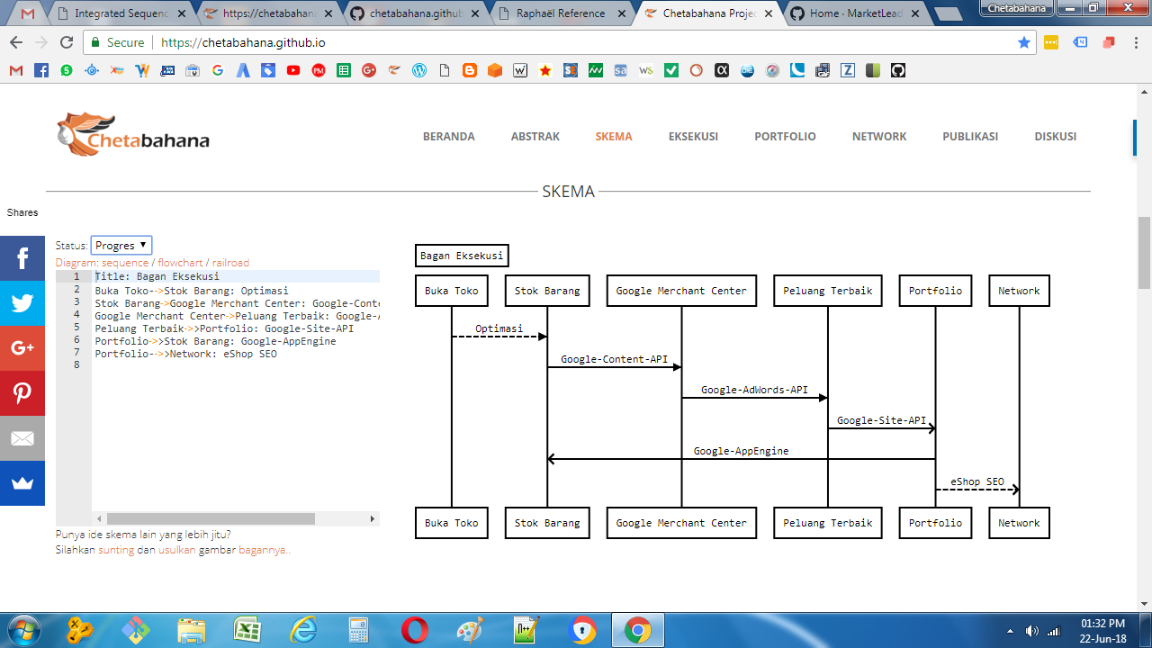Open Status dropdown showing Progres
Image resolution: width=1152 pixels, height=648 pixels.
(x=121, y=245)
